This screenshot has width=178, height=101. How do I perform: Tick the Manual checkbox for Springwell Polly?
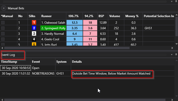click(x=3, y=28)
